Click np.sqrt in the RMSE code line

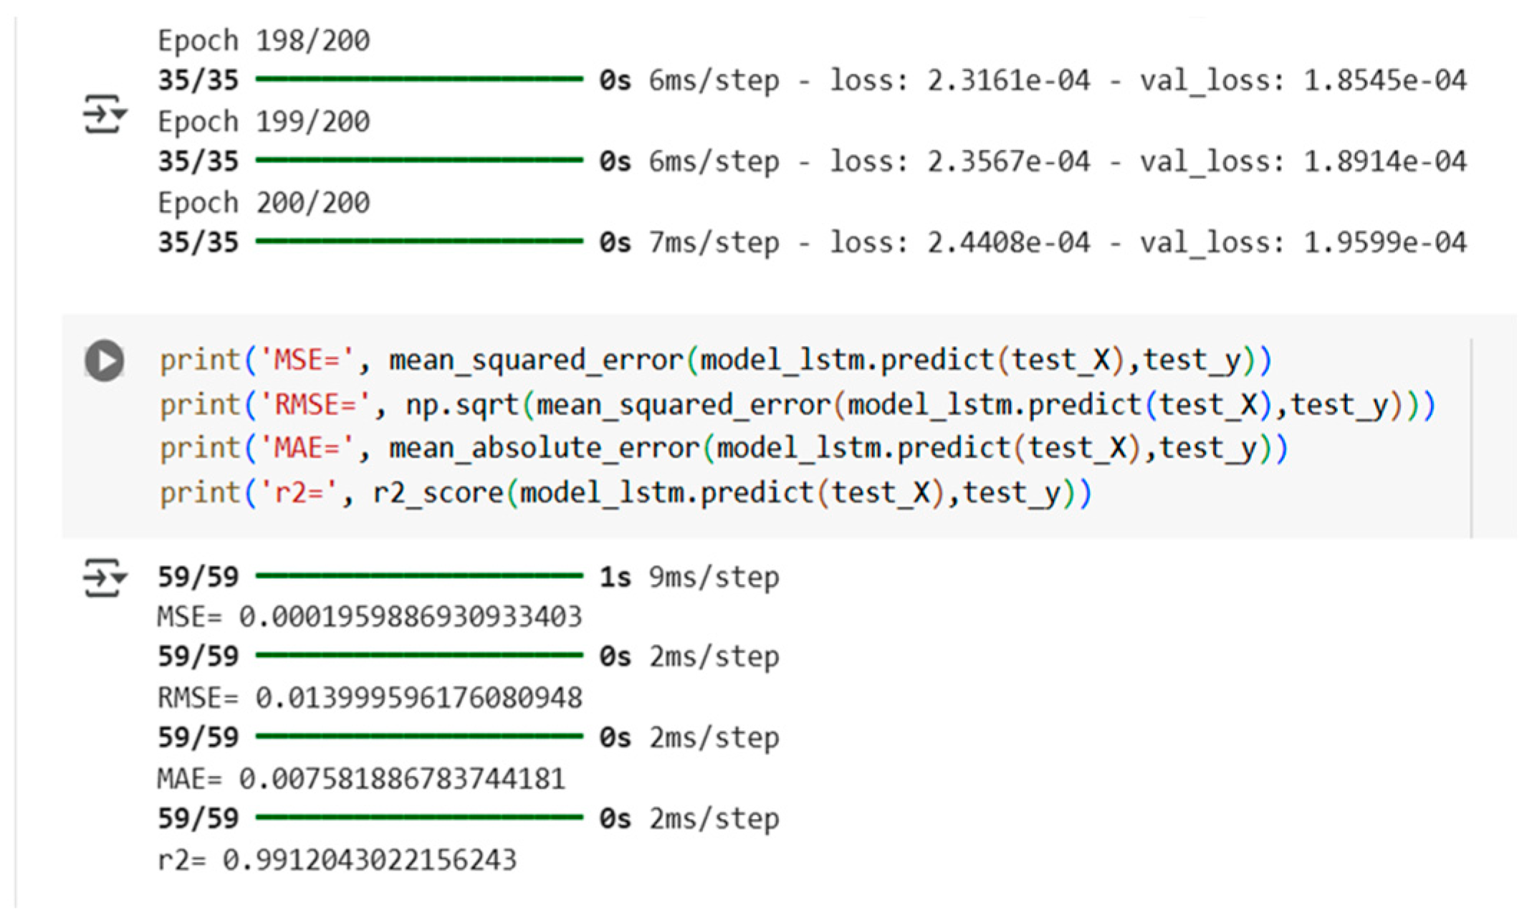pyautogui.click(x=462, y=406)
